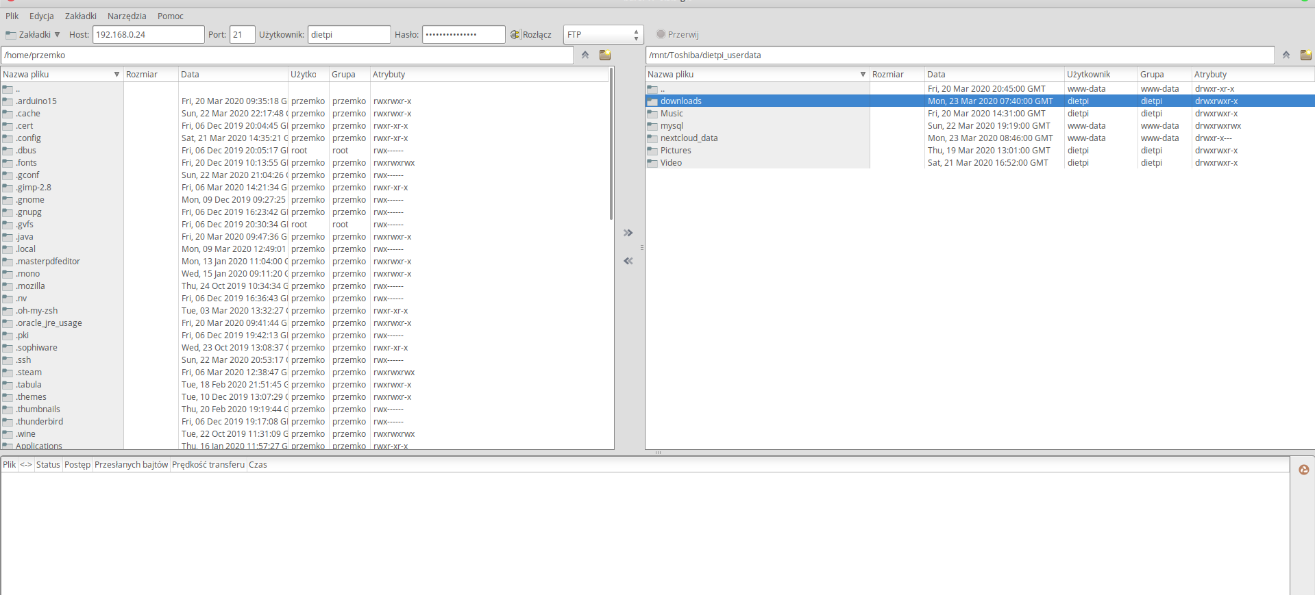Select the nextcloud_data folder in remote list
This screenshot has height=595, width=1315.
point(689,138)
